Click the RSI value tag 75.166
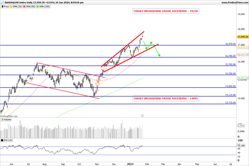The width and height of the screenshot is (249, 166). pos(241,145)
